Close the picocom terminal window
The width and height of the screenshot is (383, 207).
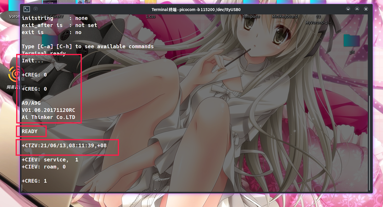[x=366, y=9]
